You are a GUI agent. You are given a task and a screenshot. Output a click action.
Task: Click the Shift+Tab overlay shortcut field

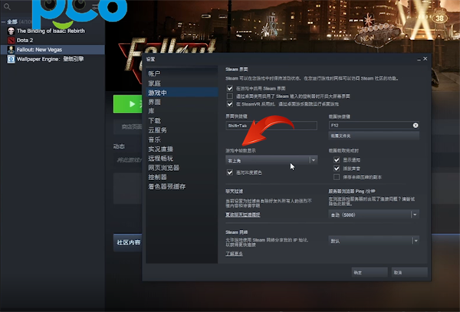(x=271, y=126)
